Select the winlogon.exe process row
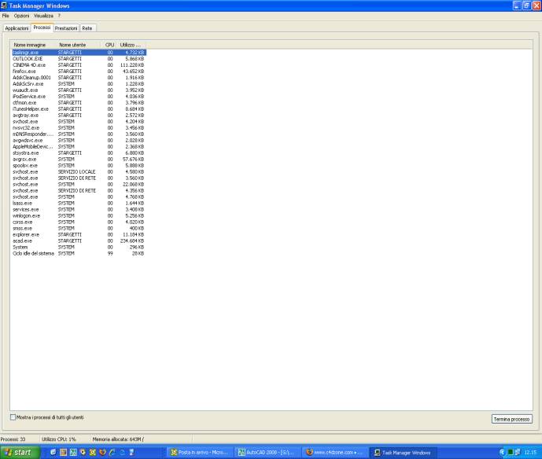 pyautogui.click(x=79, y=215)
